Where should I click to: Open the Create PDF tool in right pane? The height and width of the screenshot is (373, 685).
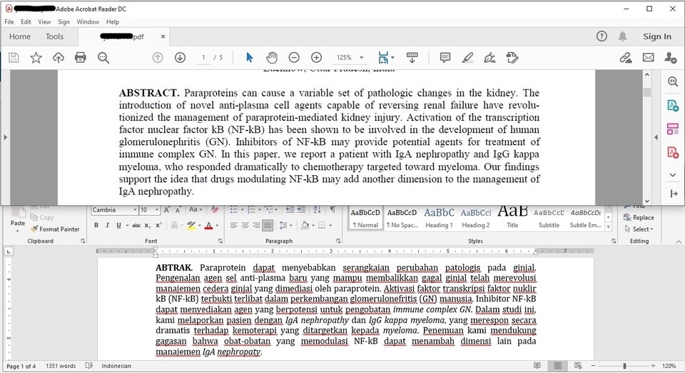pyautogui.click(x=673, y=152)
